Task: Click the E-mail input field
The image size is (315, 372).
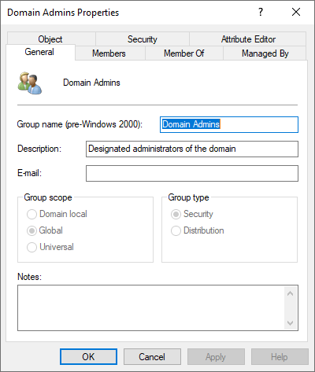Action: pos(192,173)
